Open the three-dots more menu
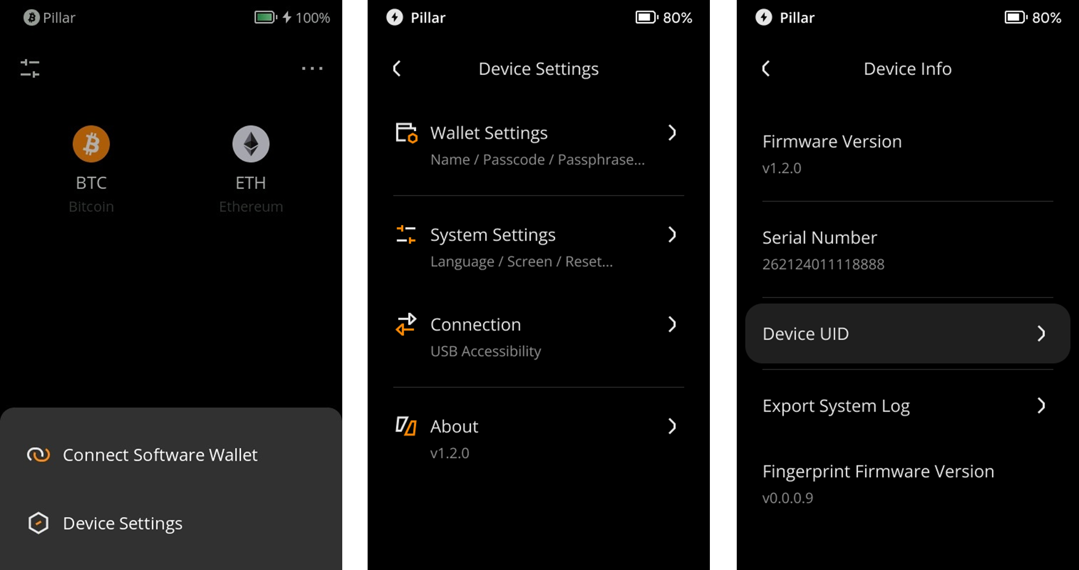This screenshot has width=1079, height=570. (x=312, y=68)
